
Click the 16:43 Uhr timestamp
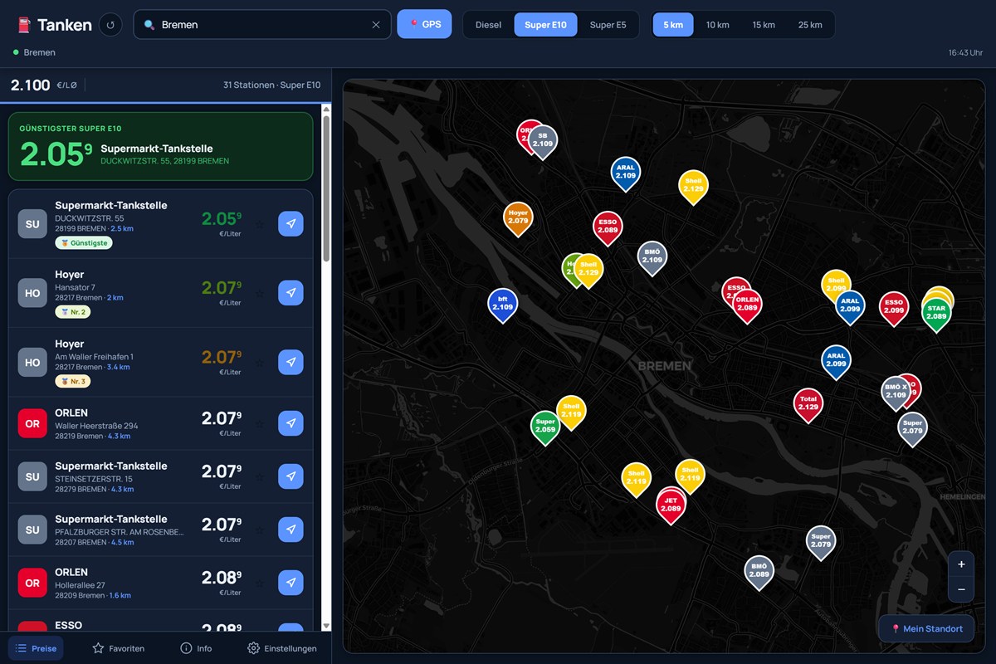point(966,52)
